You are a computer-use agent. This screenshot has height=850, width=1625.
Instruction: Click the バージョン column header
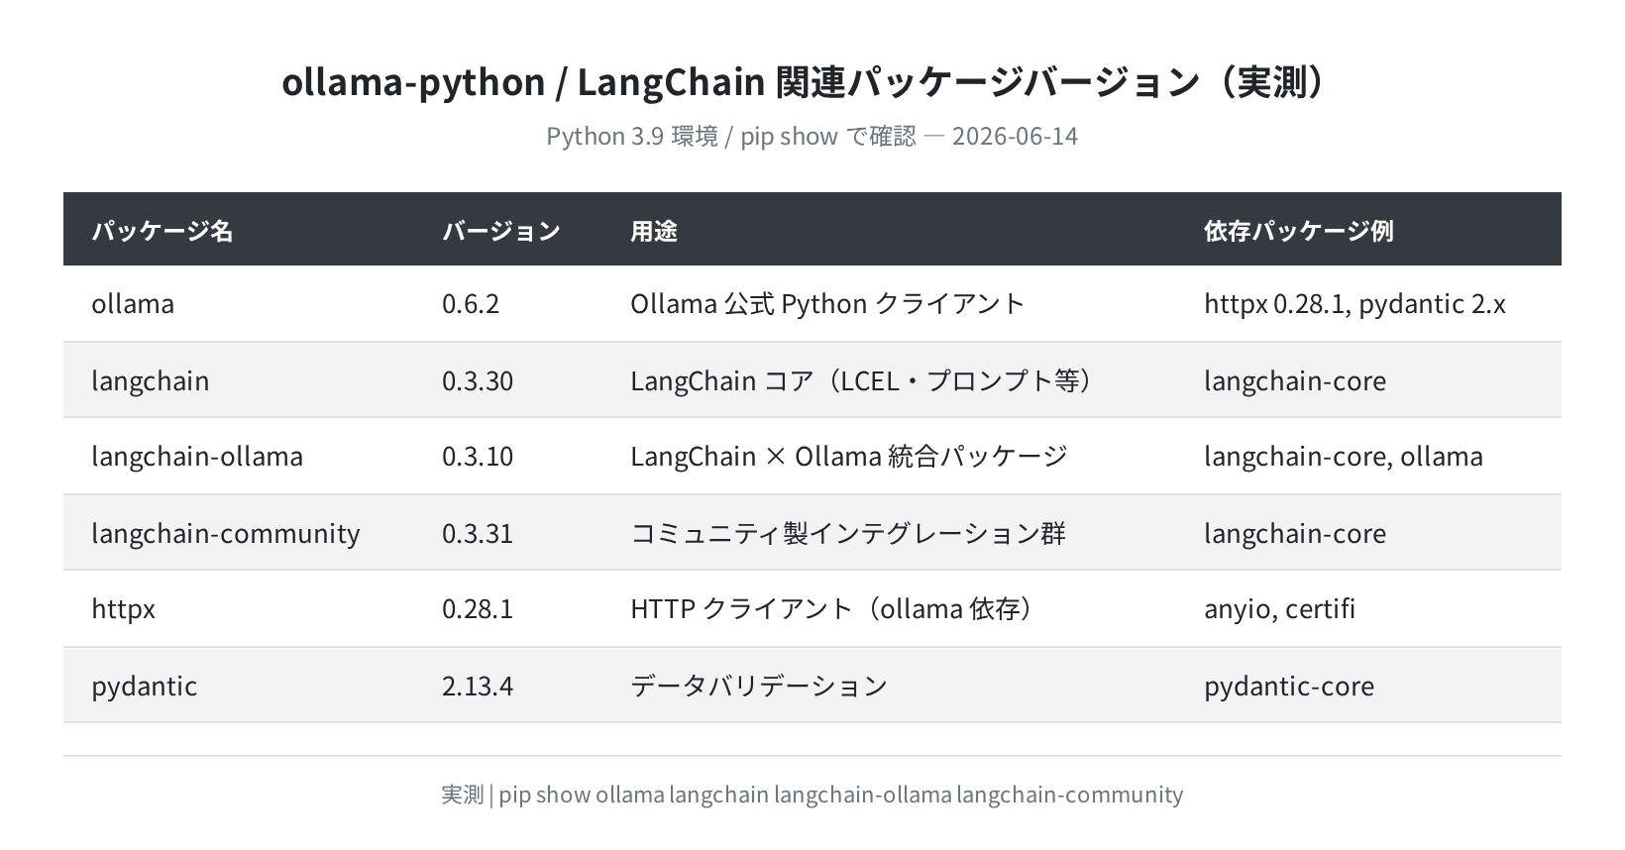[501, 231]
